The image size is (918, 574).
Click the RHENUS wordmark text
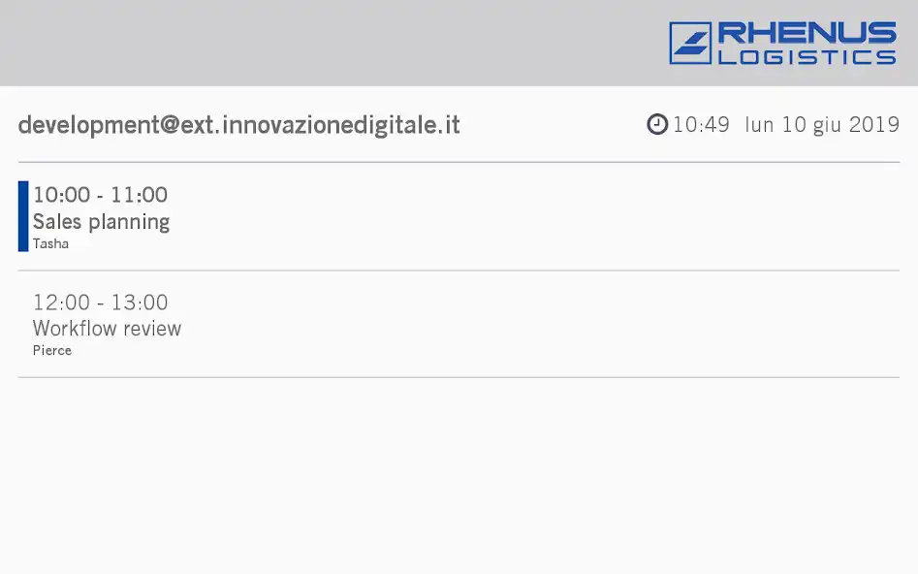pos(807,33)
